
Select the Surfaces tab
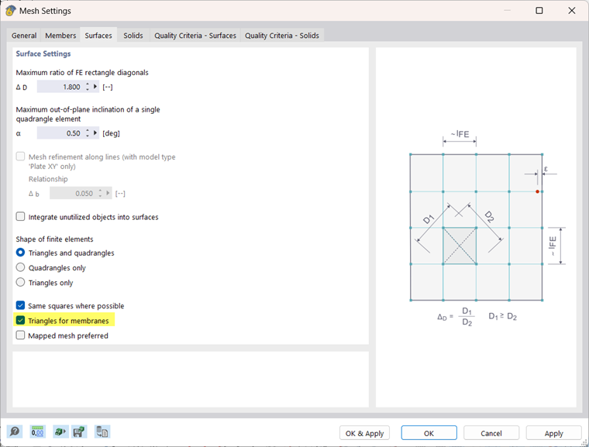pos(98,35)
